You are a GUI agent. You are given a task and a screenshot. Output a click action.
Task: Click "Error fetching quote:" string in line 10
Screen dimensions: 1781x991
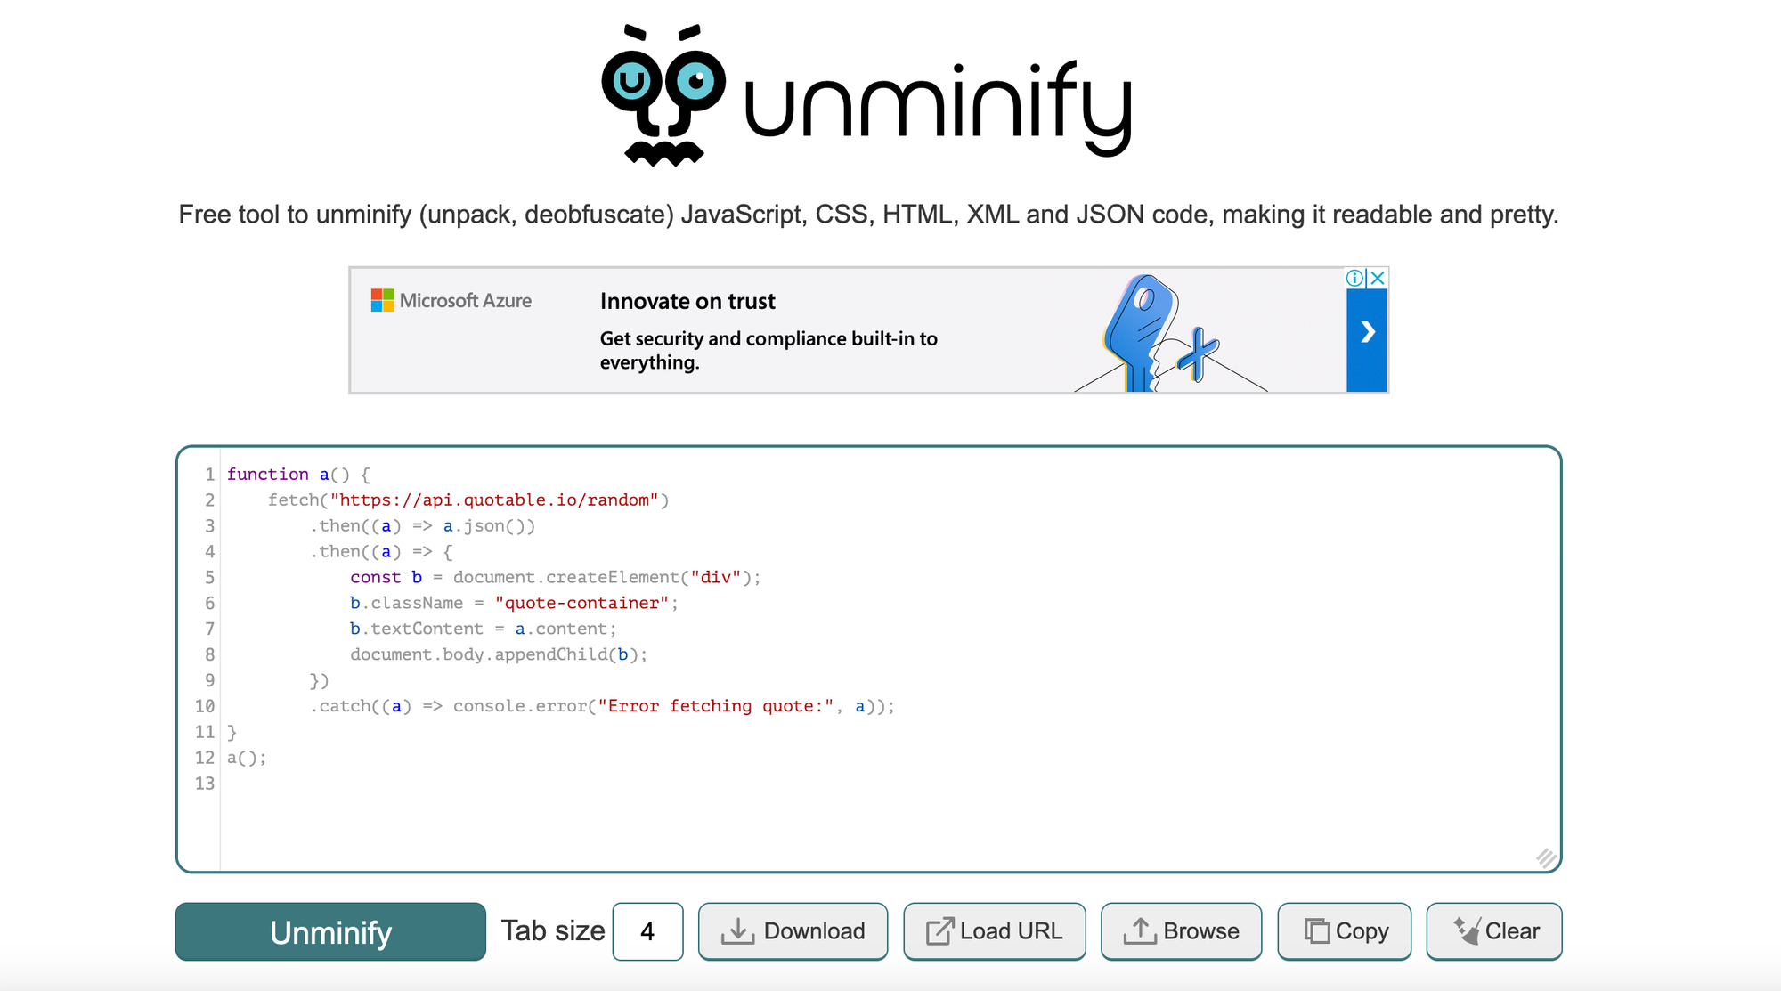(716, 706)
